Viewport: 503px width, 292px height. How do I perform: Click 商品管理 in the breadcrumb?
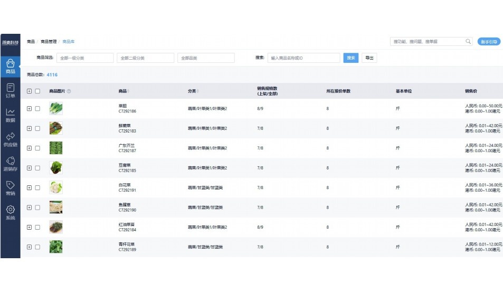[x=49, y=42]
